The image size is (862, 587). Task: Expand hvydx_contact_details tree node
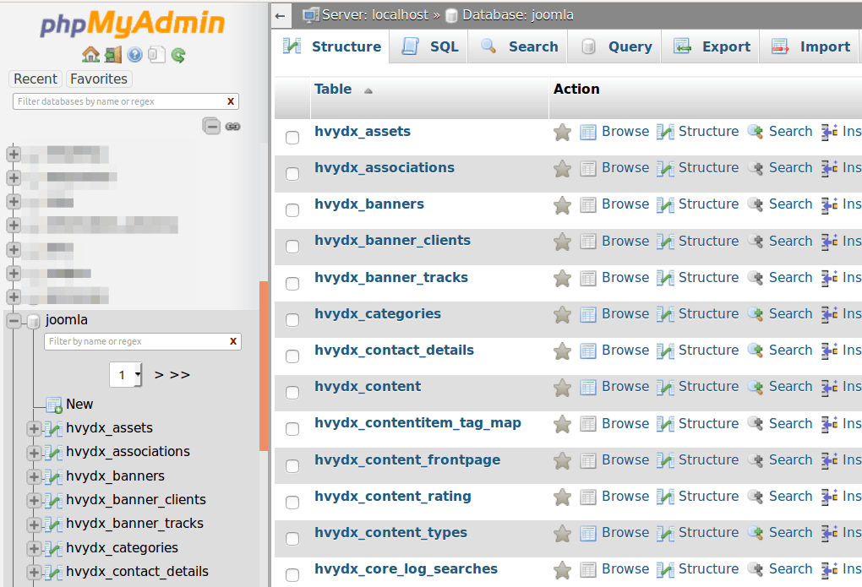(34, 573)
